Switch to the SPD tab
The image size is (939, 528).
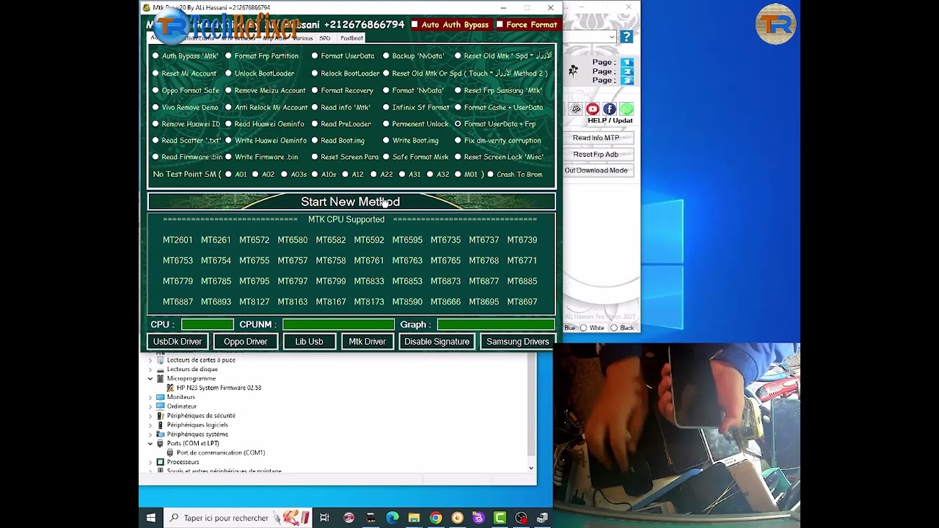pos(325,38)
